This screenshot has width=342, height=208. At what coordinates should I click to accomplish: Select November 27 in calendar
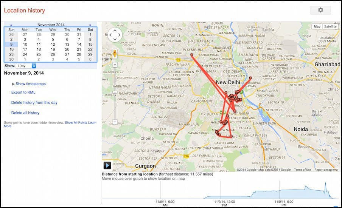coord(67,54)
